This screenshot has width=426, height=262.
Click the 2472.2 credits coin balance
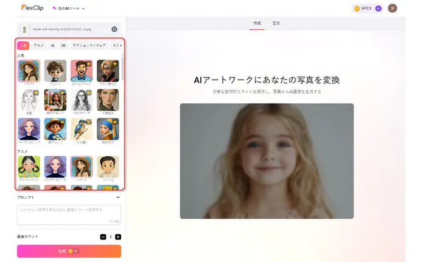pyautogui.click(x=363, y=9)
